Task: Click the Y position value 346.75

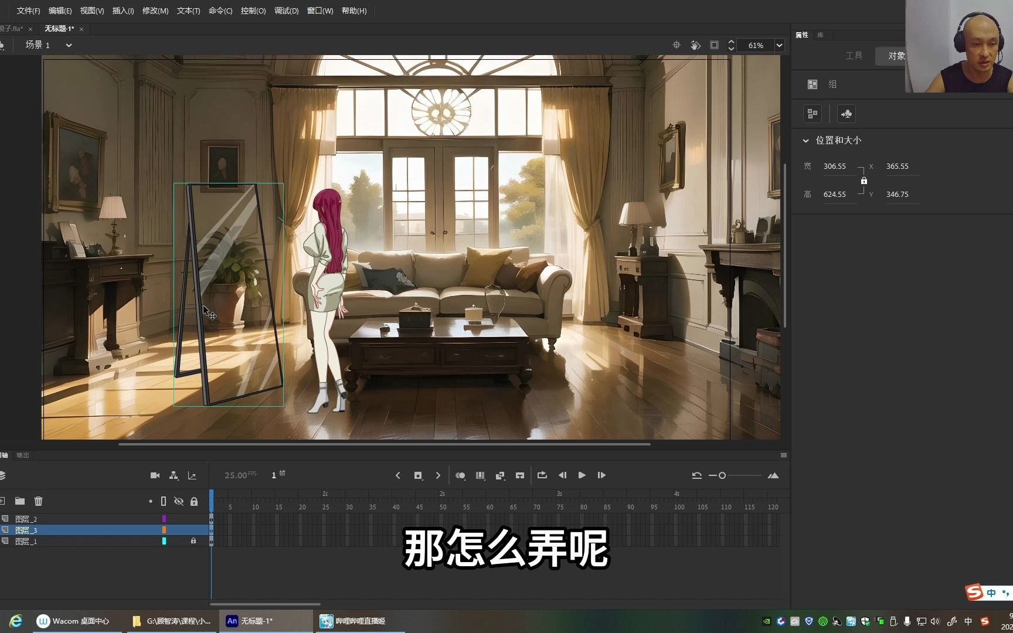Action: [x=898, y=195]
